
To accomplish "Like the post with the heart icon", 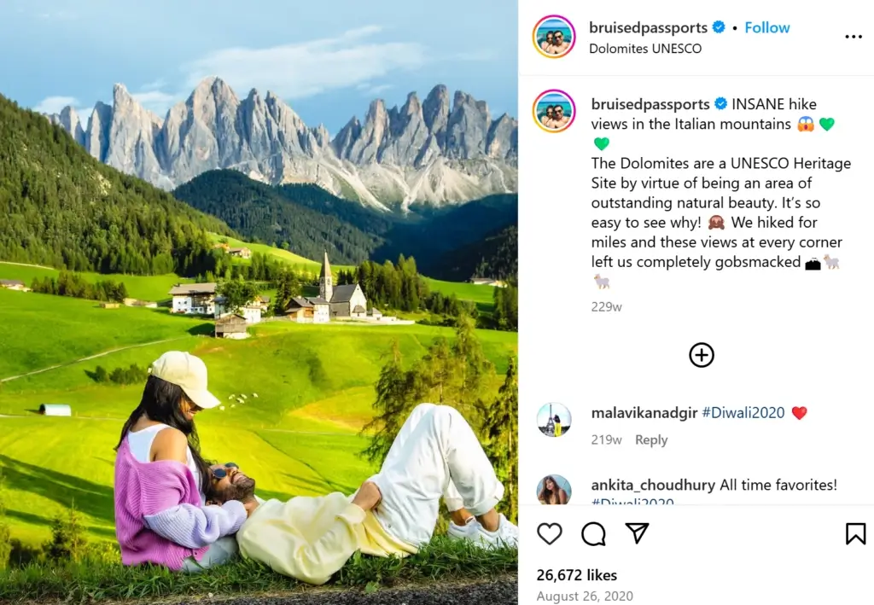I will [x=549, y=533].
